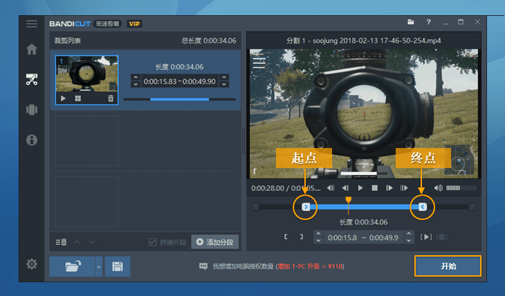Step back one frame
The height and width of the screenshot is (296, 505).
[x=345, y=188]
